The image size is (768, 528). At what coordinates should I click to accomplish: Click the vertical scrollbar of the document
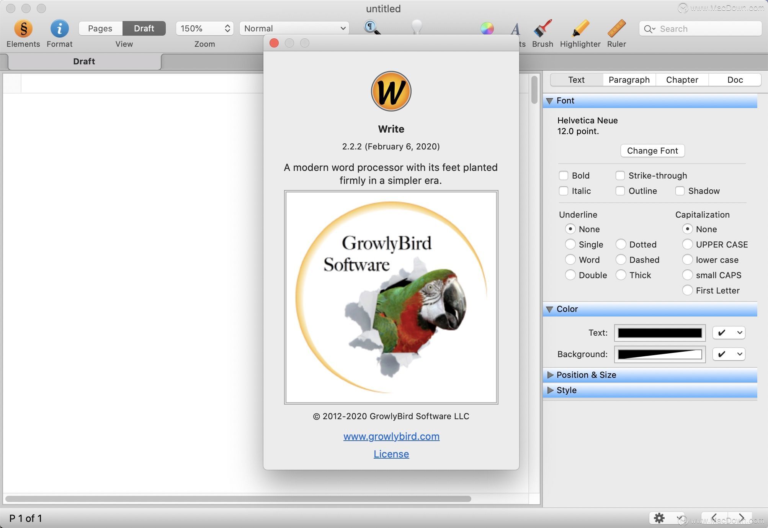point(534,90)
